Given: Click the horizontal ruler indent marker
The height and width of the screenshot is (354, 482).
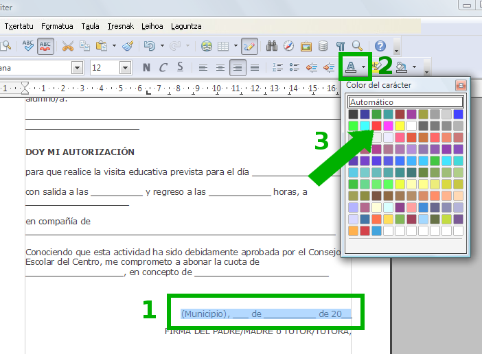Looking at the screenshot, I should click(25, 88).
